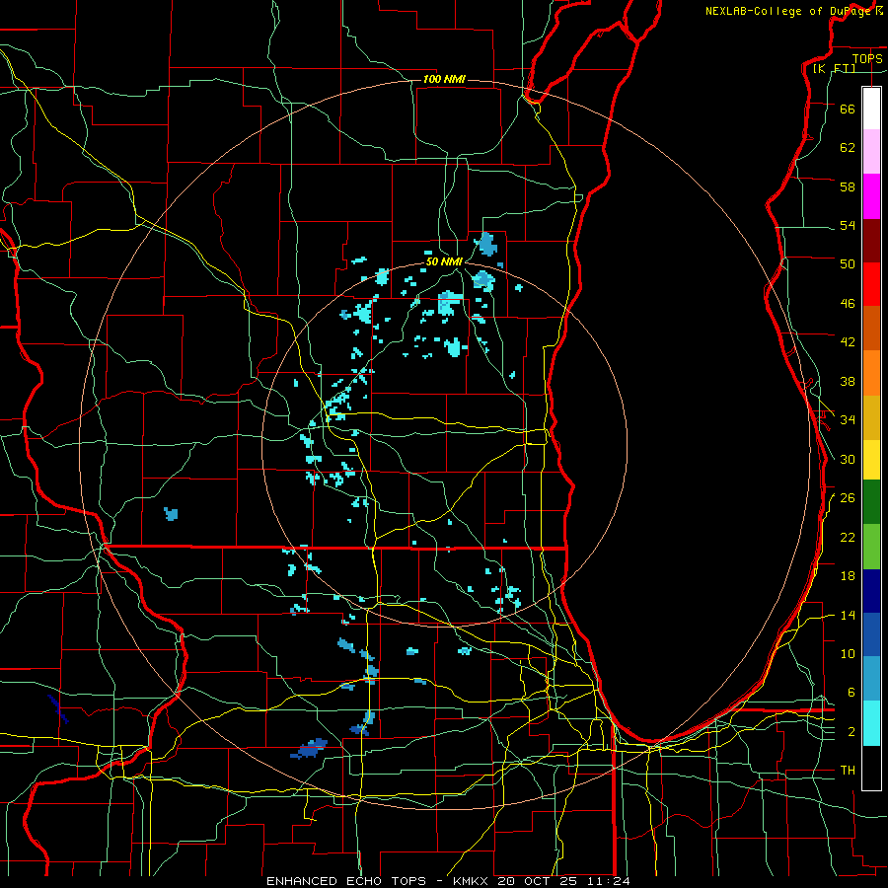This screenshot has width=888, height=888.
Task: Click the '2' legend value
Action: click(x=851, y=732)
